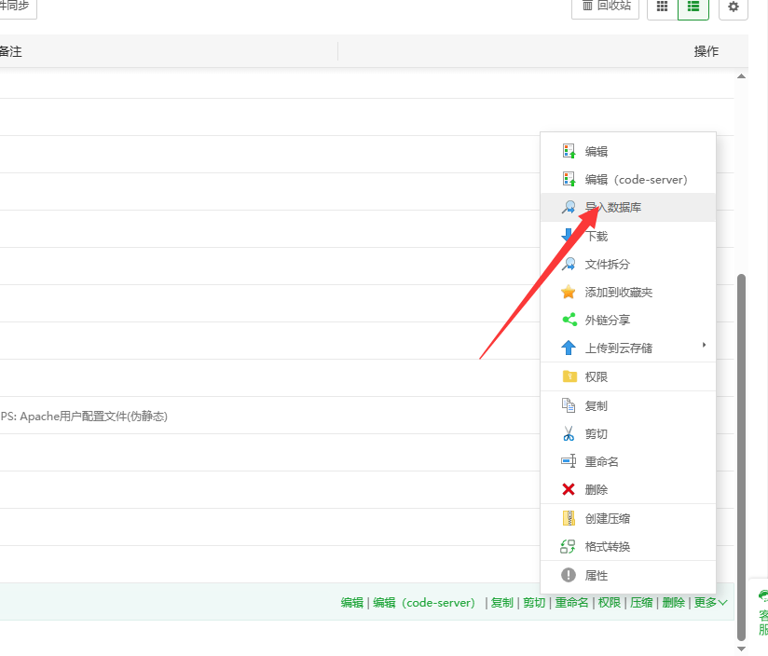This screenshot has width=768, height=656.
Task: Click the scissors icon for 剪切
Action: point(569,433)
